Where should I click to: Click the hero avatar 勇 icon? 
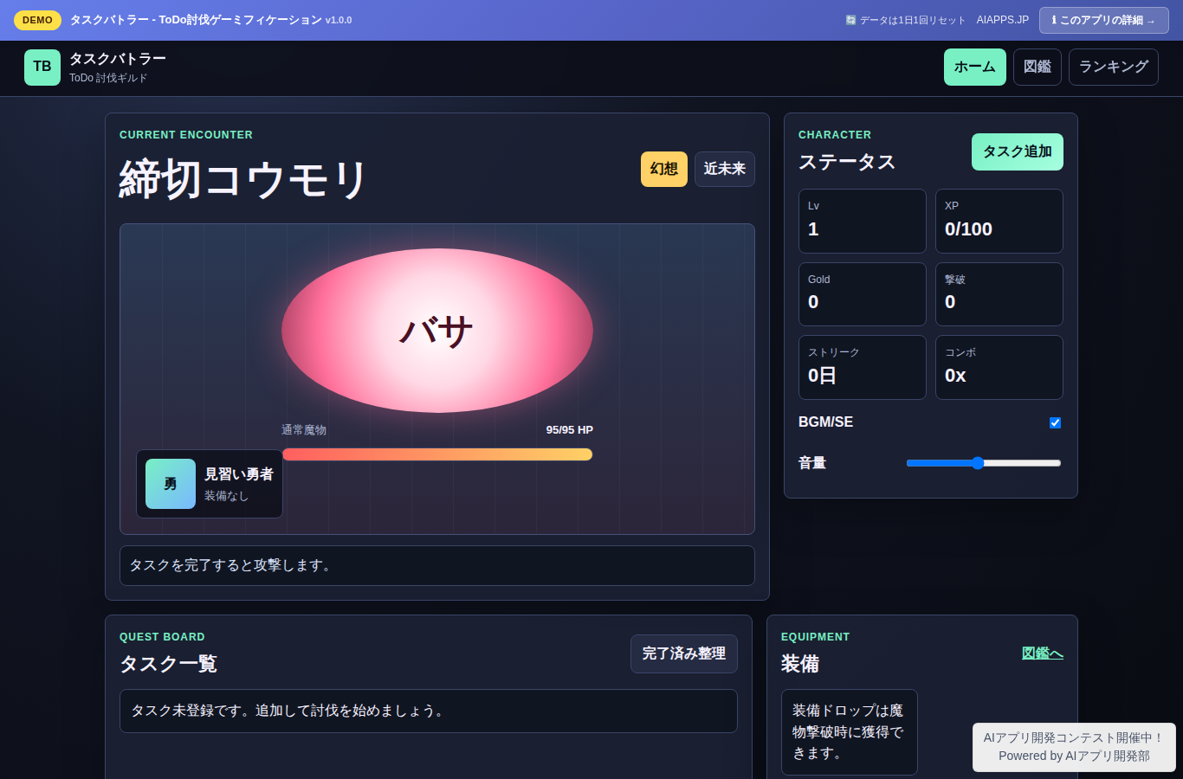click(x=171, y=484)
